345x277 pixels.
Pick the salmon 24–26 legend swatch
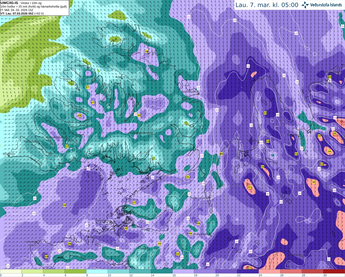(x=270, y=271)
